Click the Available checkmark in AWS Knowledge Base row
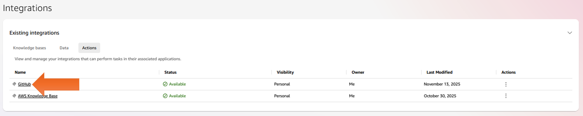 coord(165,96)
